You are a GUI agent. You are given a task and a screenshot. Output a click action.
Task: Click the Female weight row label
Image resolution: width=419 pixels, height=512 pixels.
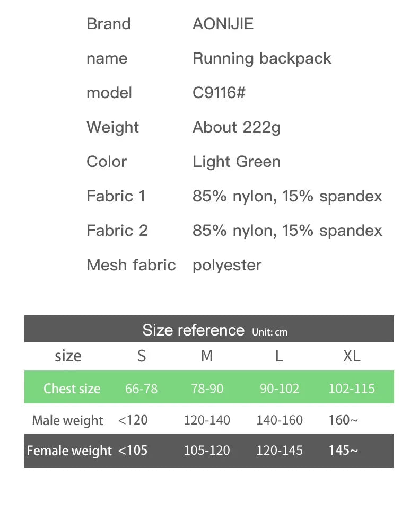[x=69, y=451]
